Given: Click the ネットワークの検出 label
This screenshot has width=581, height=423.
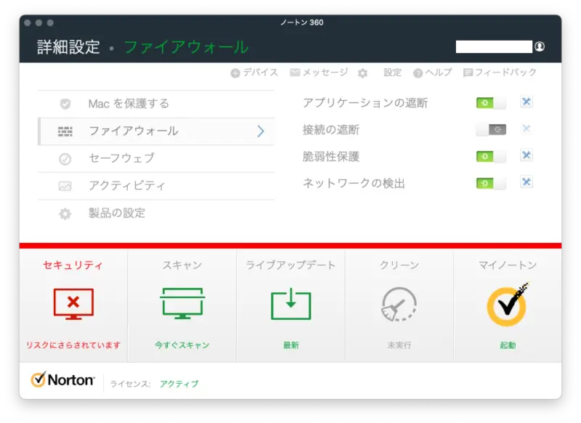Looking at the screenshot, I should point(354,184).
